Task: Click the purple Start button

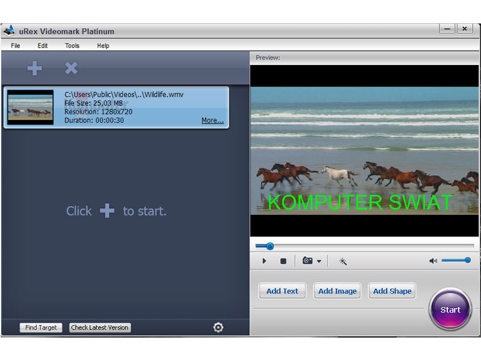Action: click(x=450, y=309)
